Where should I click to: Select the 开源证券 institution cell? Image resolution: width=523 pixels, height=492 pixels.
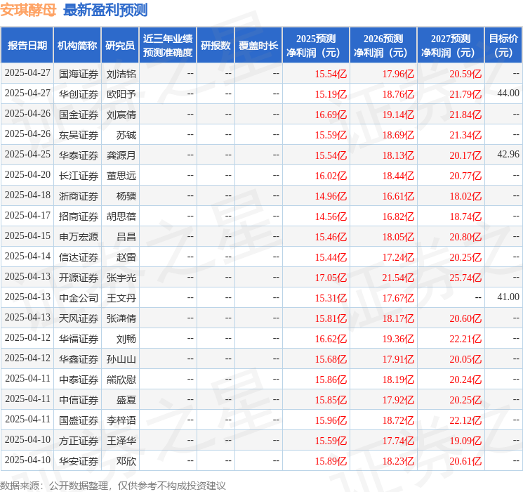(79, 278)
